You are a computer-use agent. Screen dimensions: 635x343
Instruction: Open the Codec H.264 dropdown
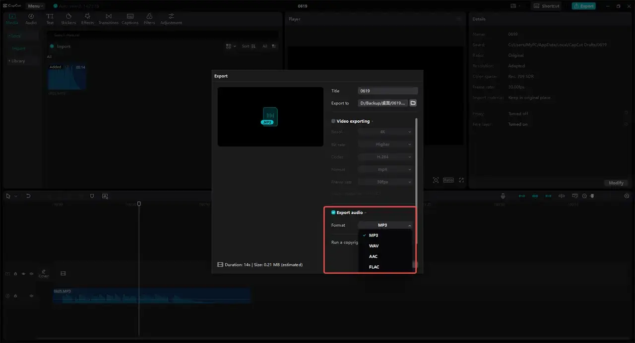tap(385, 157)
